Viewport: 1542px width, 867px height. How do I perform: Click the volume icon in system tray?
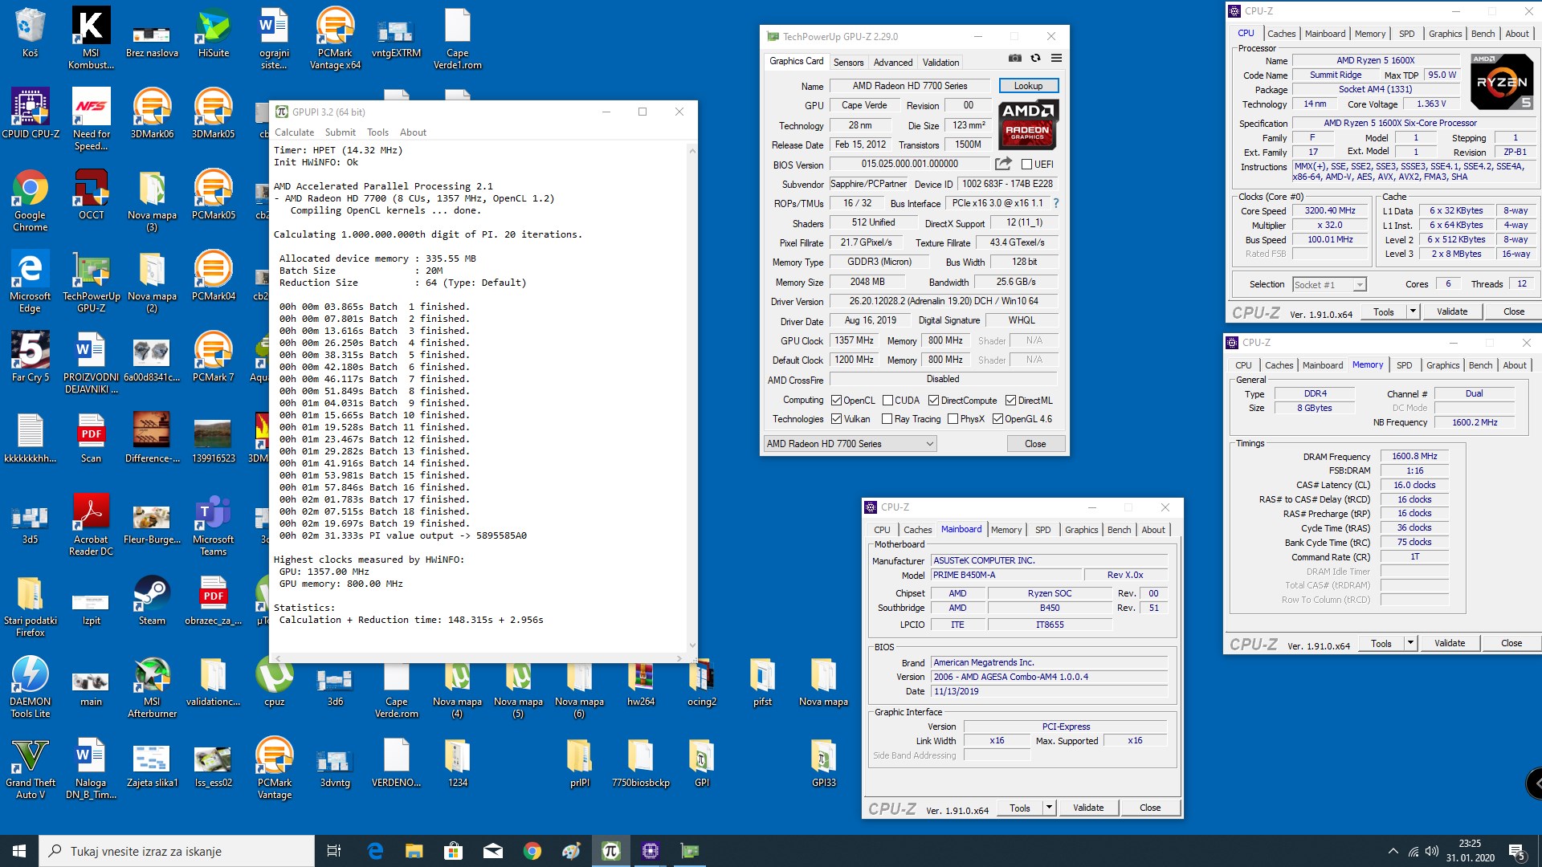click(x=1432, y=851)
